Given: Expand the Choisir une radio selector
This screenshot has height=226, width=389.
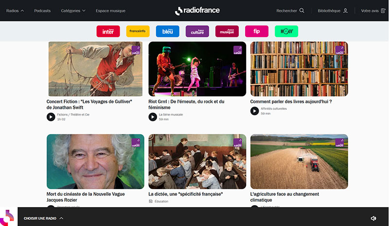Looking at the screenshot, I should [43, 218].
